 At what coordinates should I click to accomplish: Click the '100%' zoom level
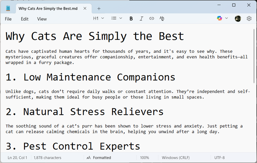pos(145,158)
